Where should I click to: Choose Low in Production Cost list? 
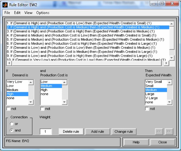51,82
